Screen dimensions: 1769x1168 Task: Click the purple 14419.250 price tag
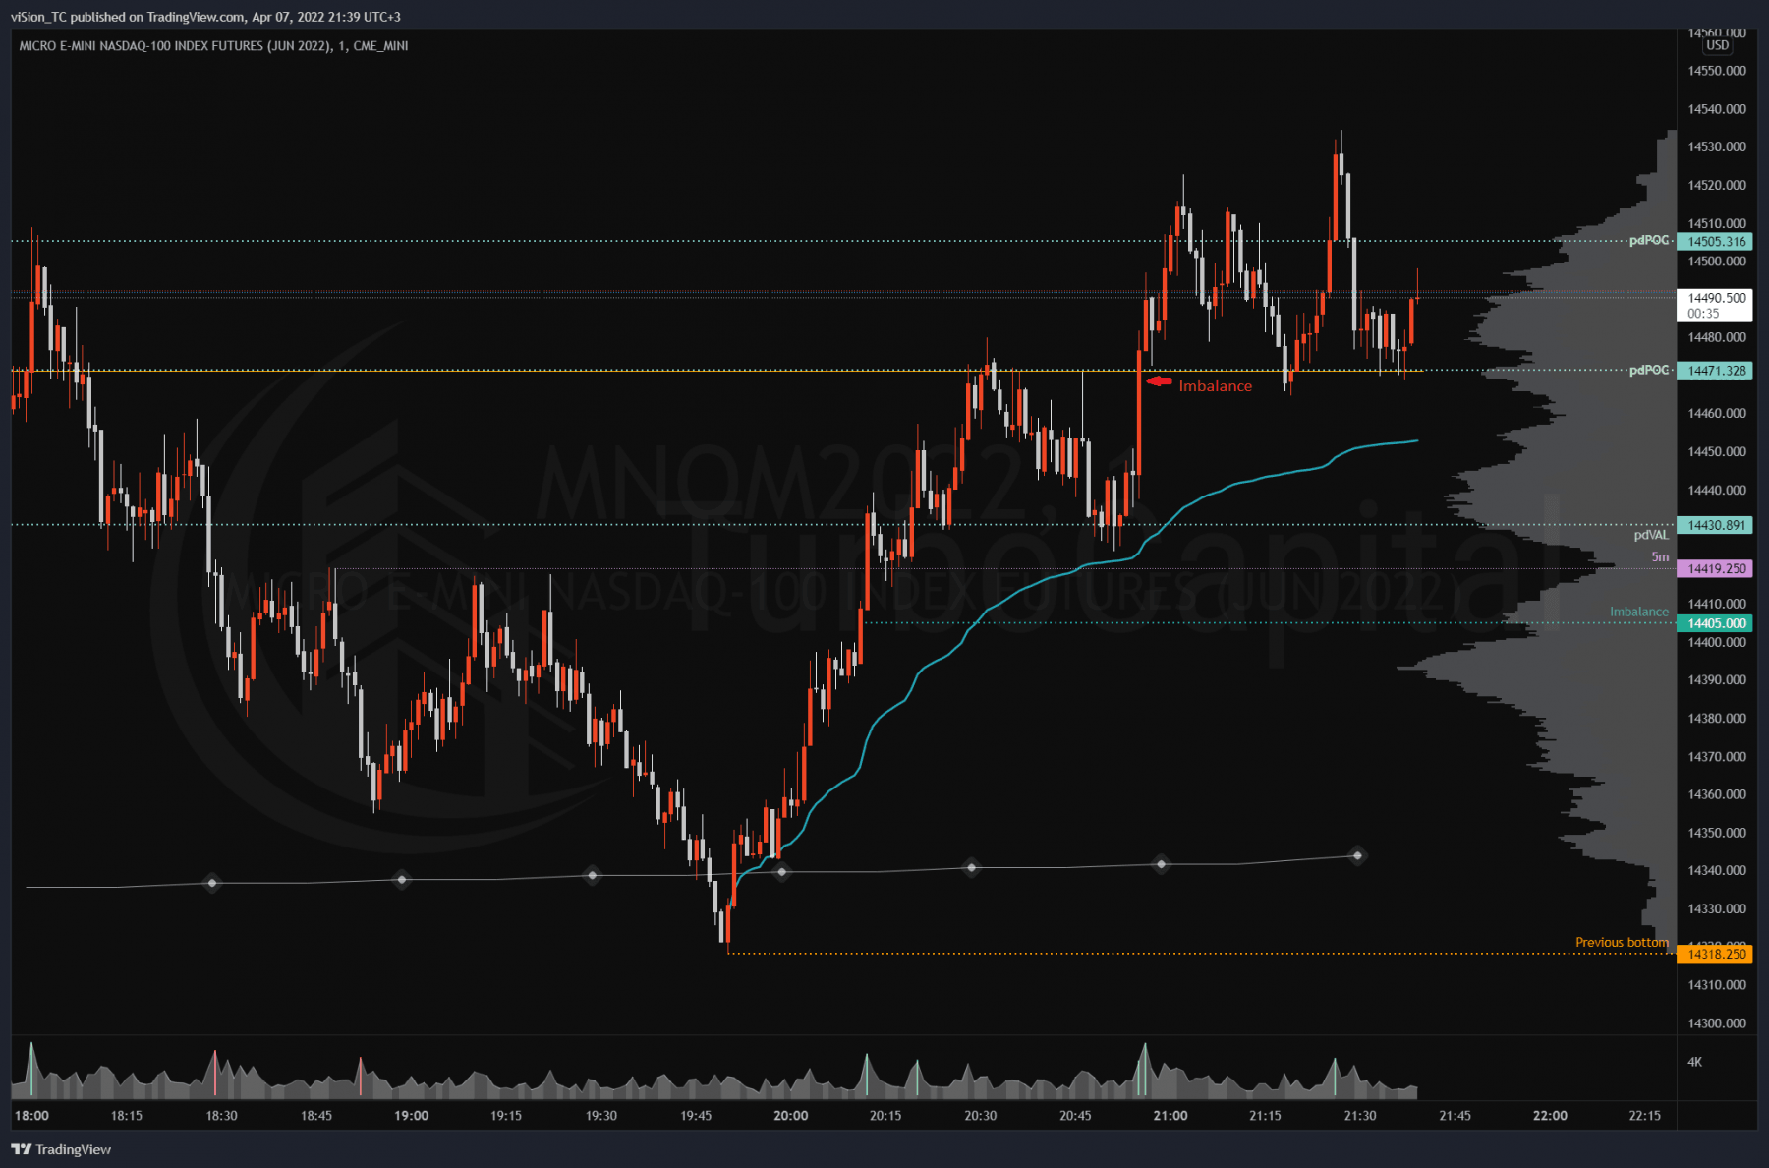click(1716, 568)
